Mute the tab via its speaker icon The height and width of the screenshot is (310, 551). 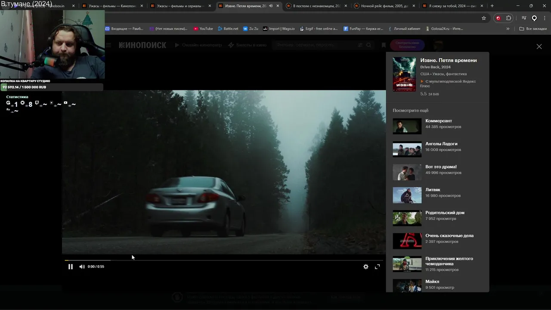click(271, 6)
